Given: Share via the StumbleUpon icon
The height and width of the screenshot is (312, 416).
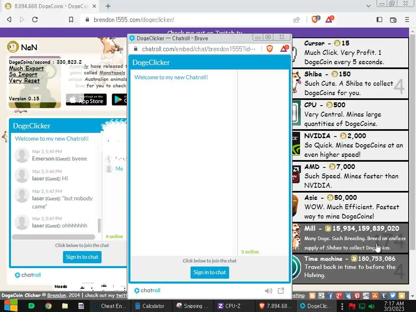Looking at the screenshot, I should click(x=375, y=296).
